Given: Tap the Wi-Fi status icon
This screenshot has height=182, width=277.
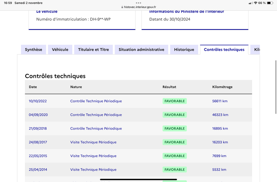Looking at the screenshot, I should point(256,3).
